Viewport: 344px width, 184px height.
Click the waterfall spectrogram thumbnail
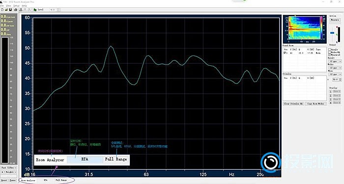coord(305,29)
